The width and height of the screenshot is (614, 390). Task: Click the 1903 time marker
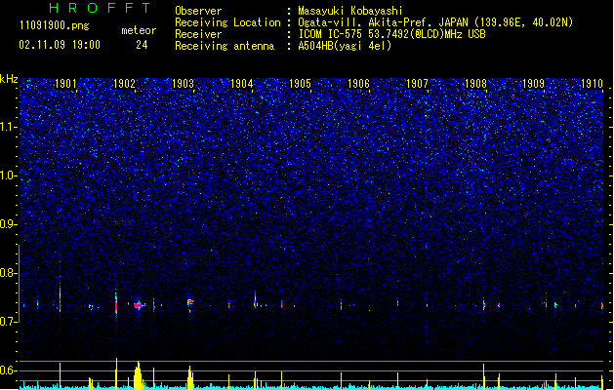click(x=183, y=84)
